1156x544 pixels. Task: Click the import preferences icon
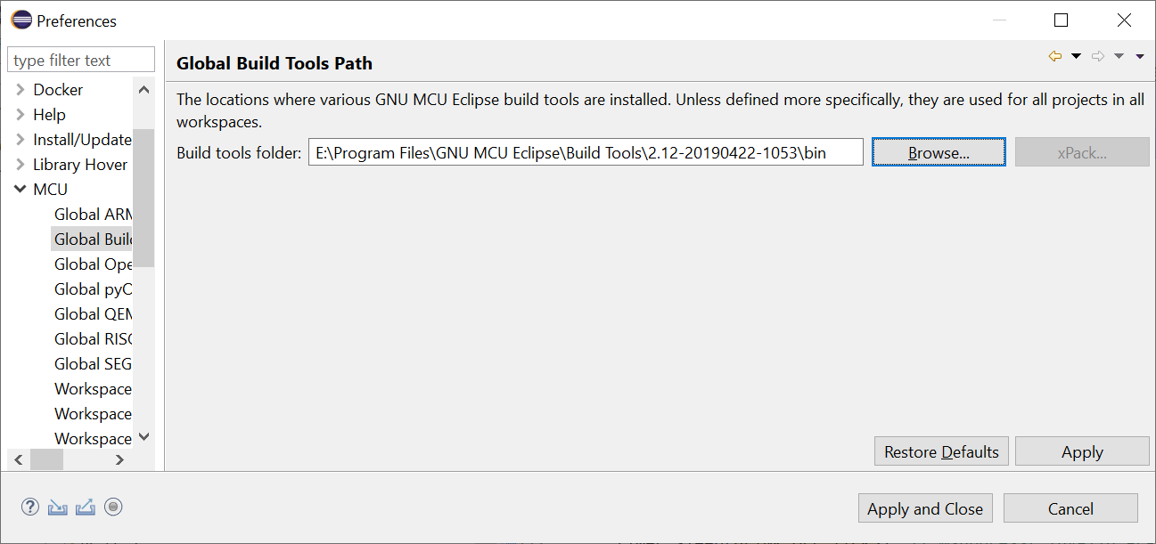[58, 507]
